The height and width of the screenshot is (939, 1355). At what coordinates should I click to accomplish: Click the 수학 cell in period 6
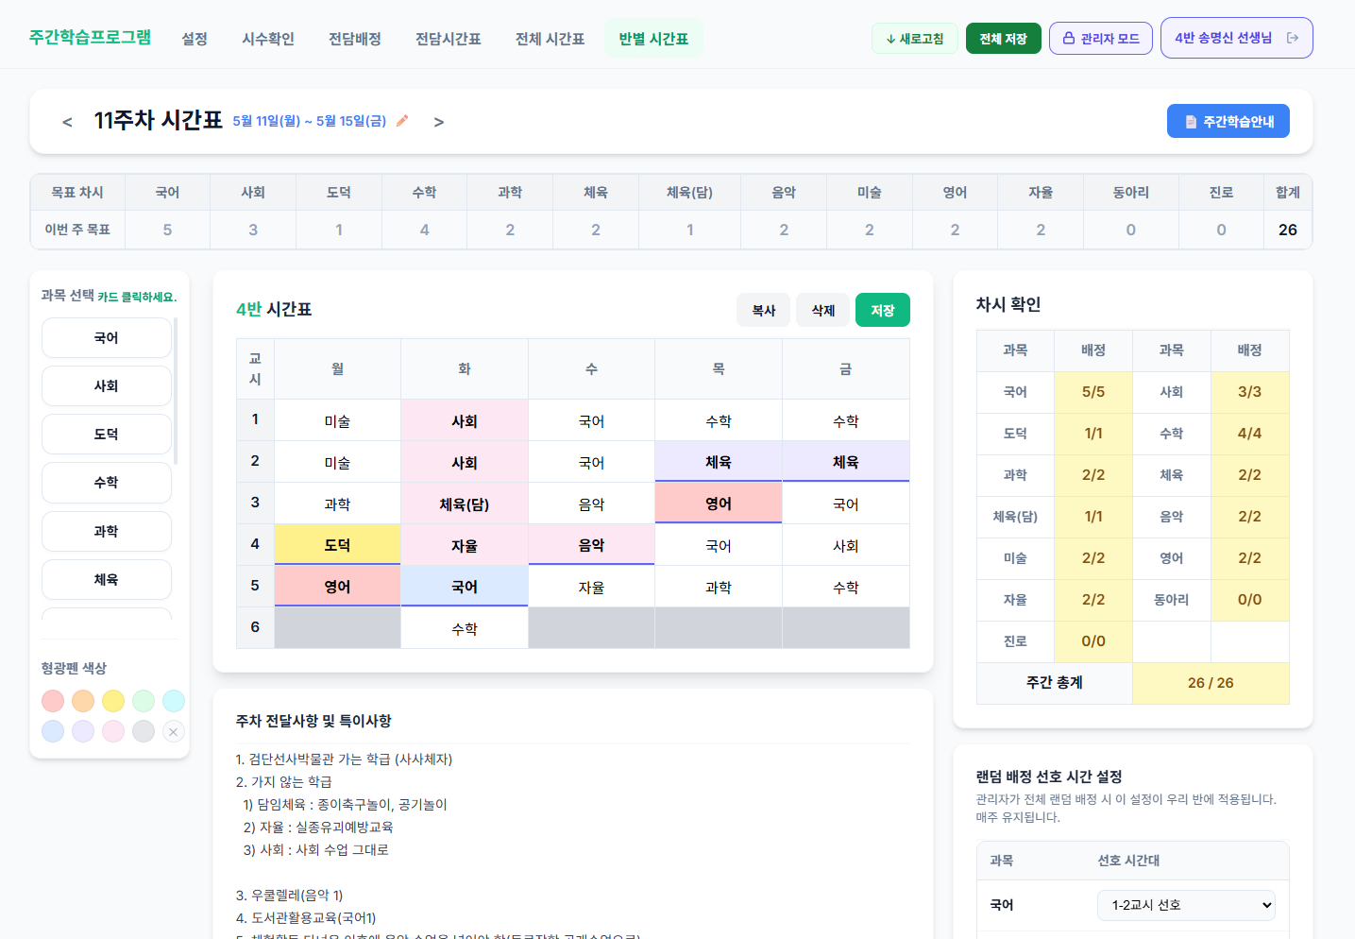(x=465, y=628)
